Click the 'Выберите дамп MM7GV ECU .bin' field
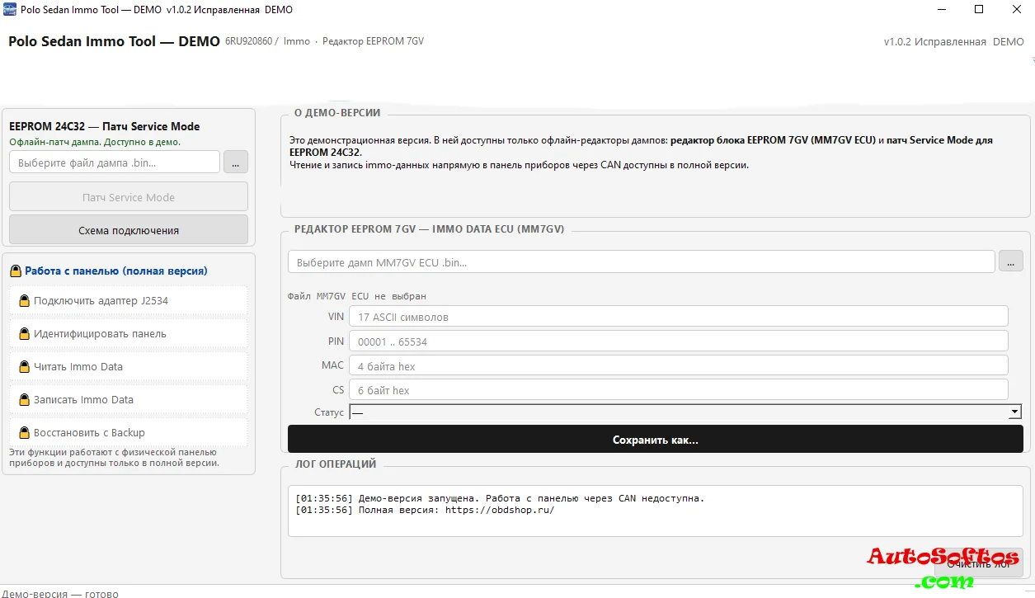This screenshot has width=1035, height=598. point(642,262)
